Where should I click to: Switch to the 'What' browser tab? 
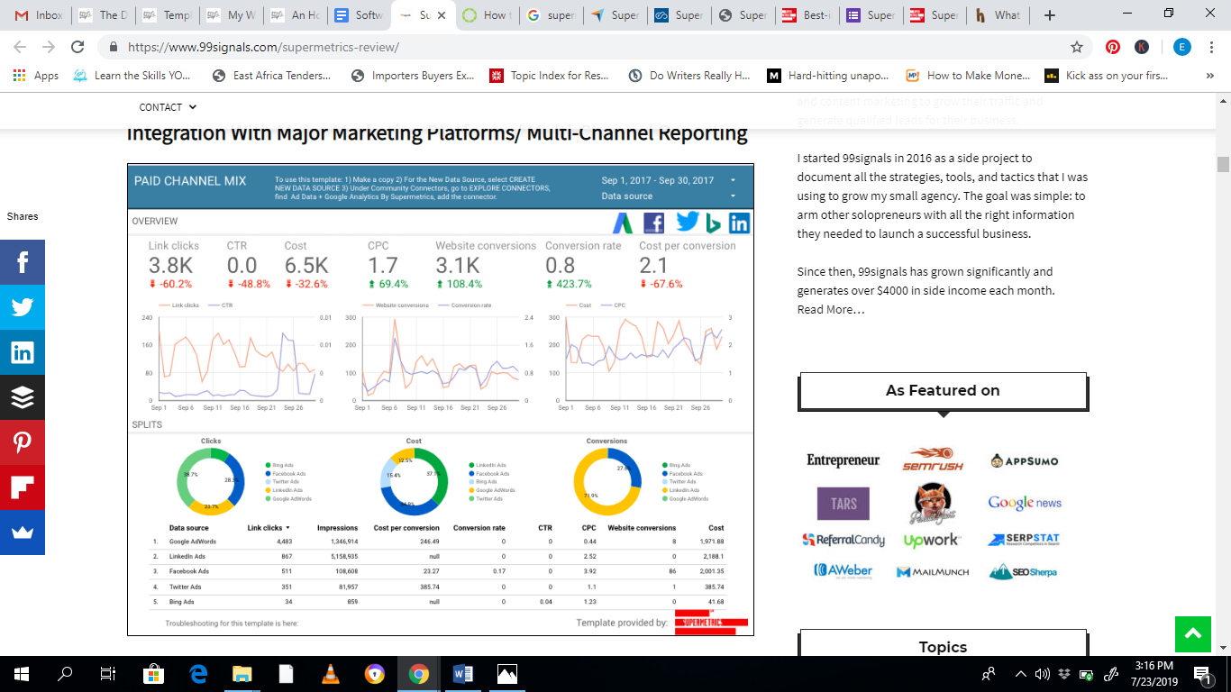point(998,15)
